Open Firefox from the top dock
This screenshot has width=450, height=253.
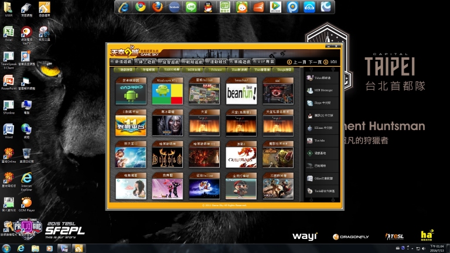157,7
